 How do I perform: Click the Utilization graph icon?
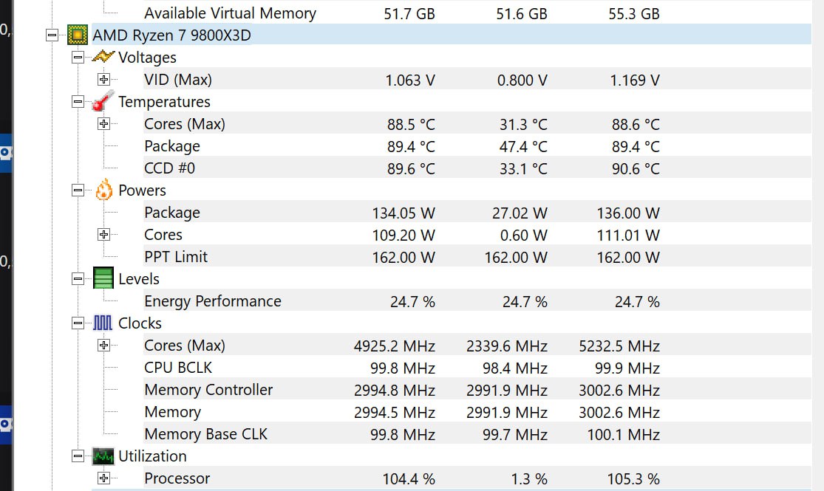[x=103, y=456]
